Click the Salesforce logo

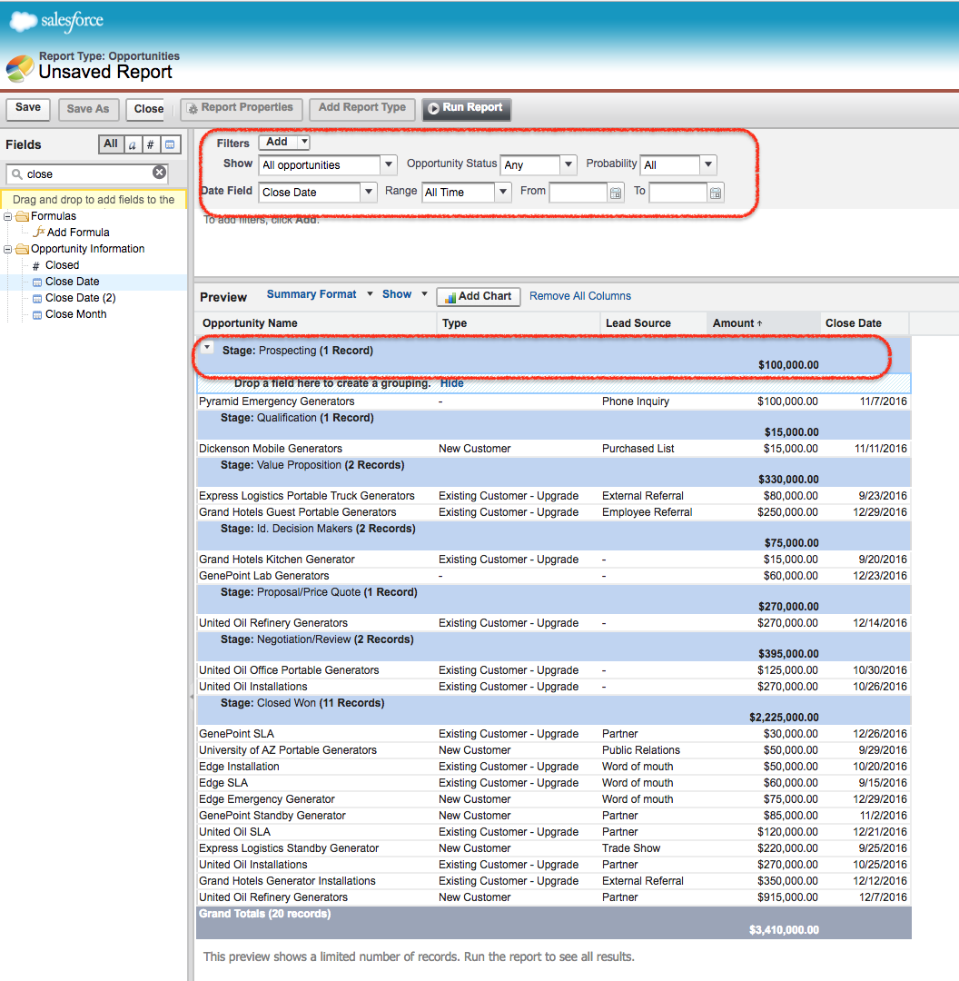[56, 20]
